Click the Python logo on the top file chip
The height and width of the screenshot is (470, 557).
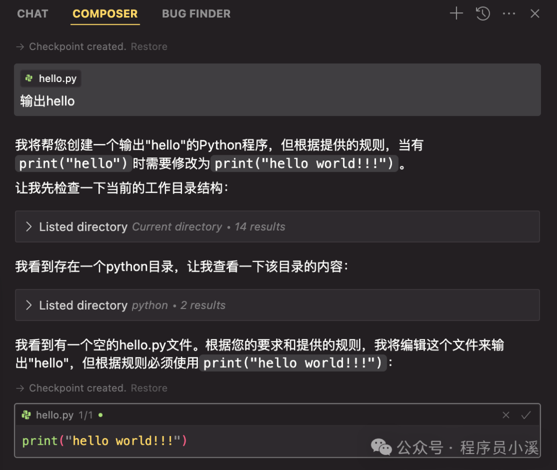click(x=29, y=78)
